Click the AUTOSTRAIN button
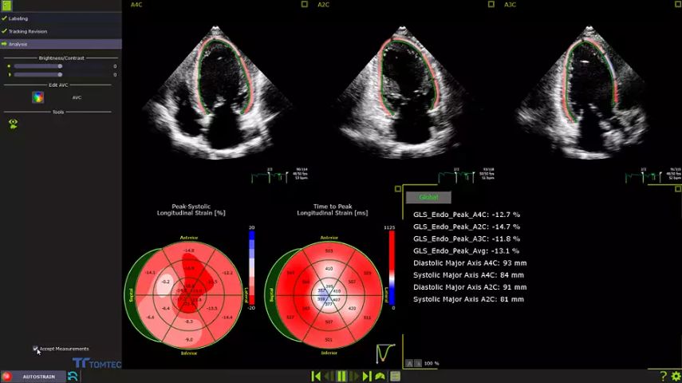The width and height of the screenshot is (682, 383). coord(38,377)
